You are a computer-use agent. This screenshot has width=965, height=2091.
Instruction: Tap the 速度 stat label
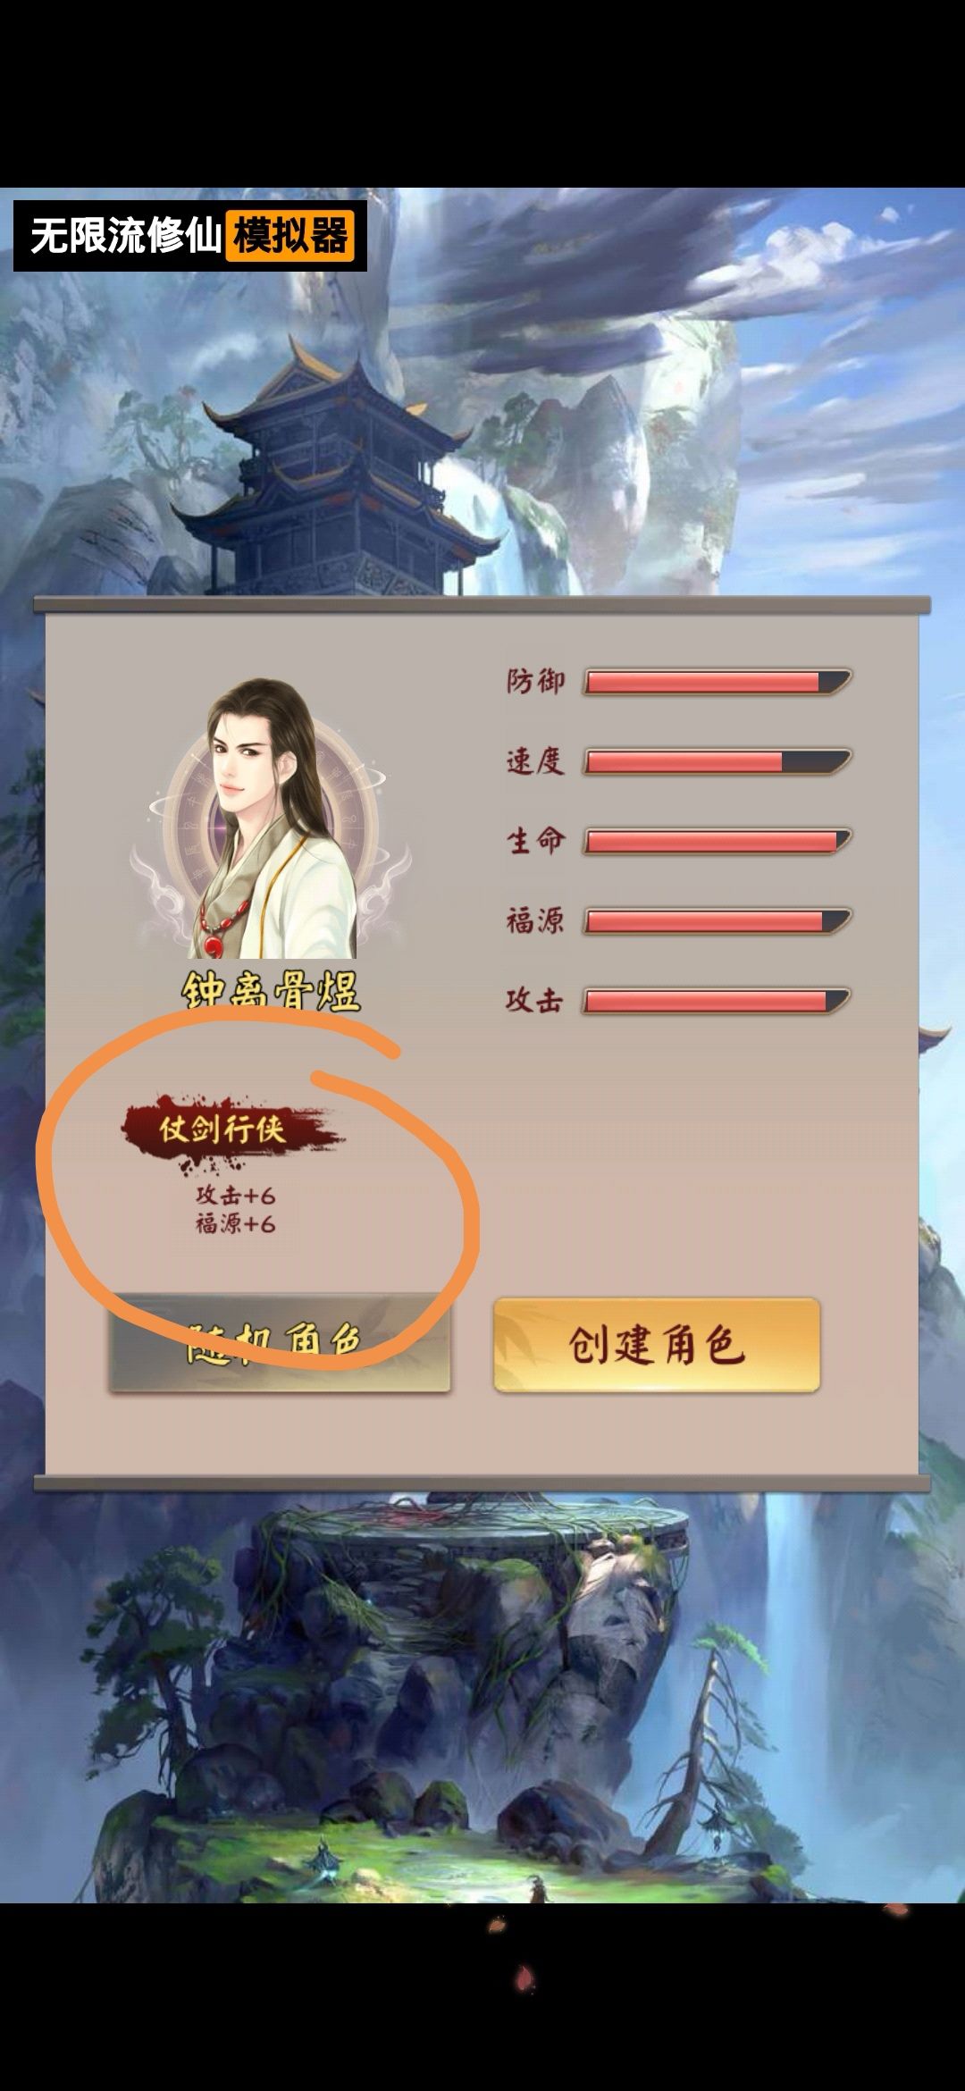[535, 761]
